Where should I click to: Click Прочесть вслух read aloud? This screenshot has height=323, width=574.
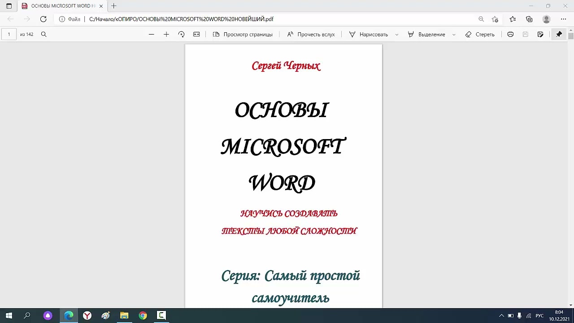[x=311, y=35]
